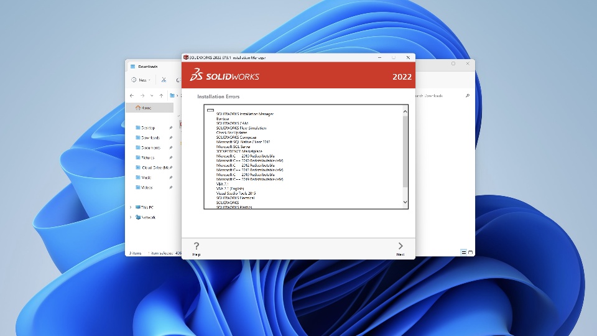Image resolution: width=597 pixels, height=336 pixels.
Task: Go forward in File Explorer
Action: tap(142, 96)
